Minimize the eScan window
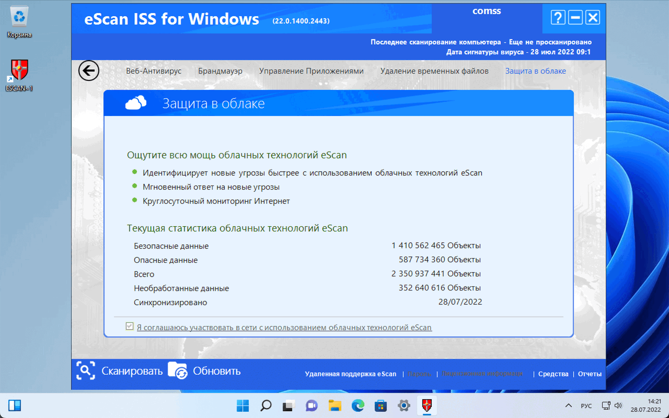The width and height of the screenshot is (669, 418). [575, 17]
